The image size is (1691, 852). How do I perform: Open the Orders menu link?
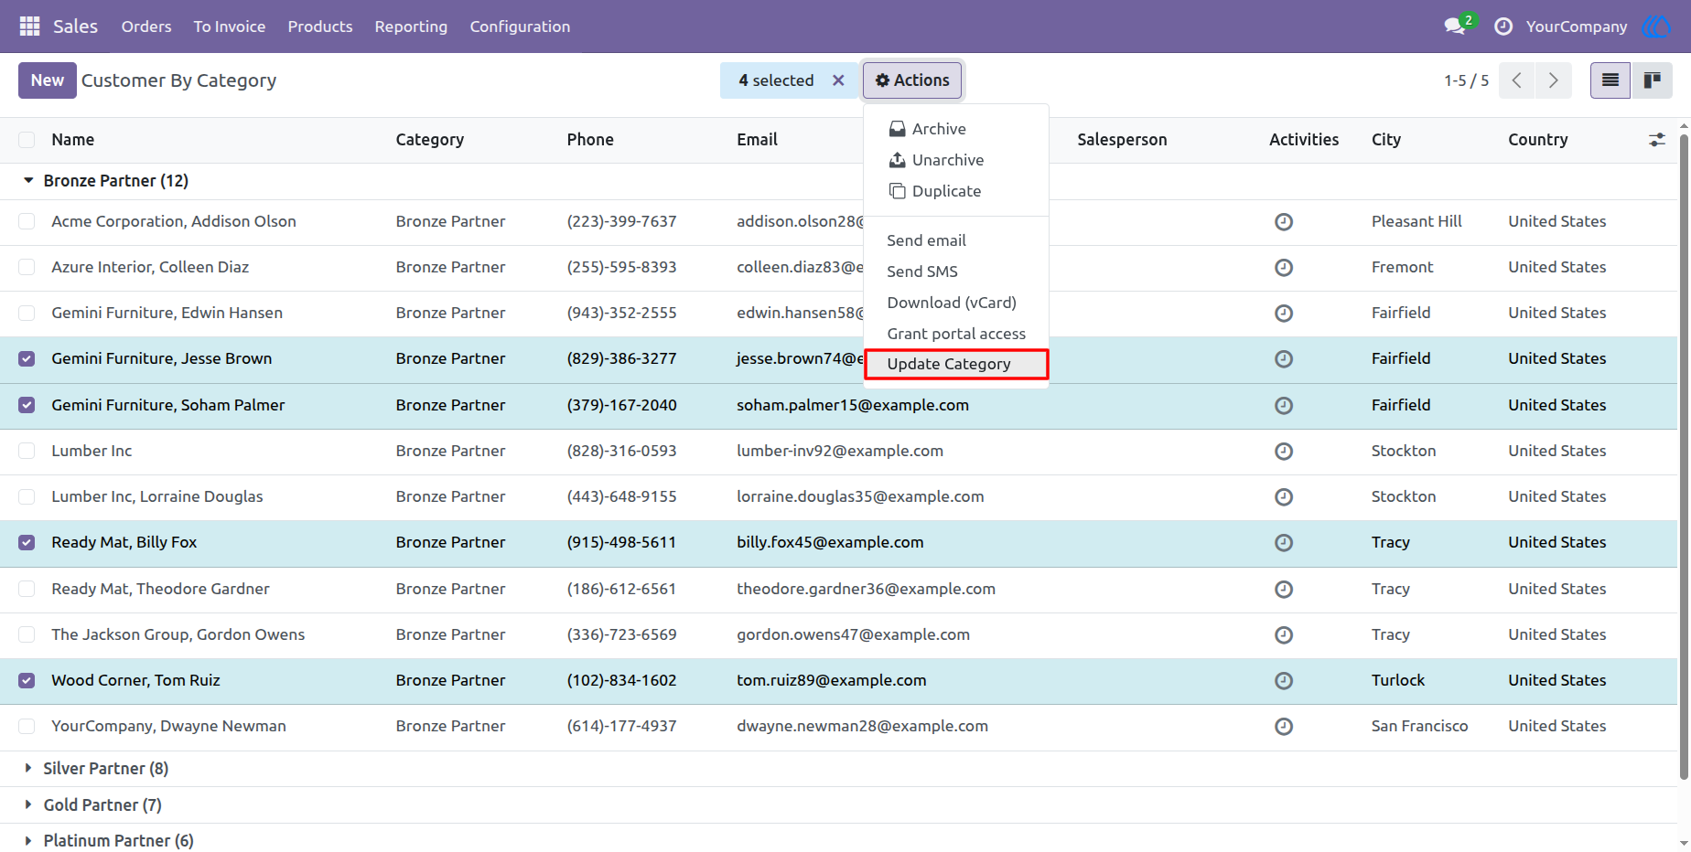pos(146,27)
